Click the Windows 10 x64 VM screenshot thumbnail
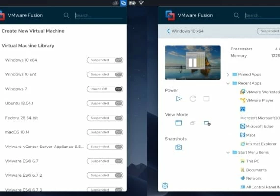This screenshot has height=196, width=280. coord(193,62)
